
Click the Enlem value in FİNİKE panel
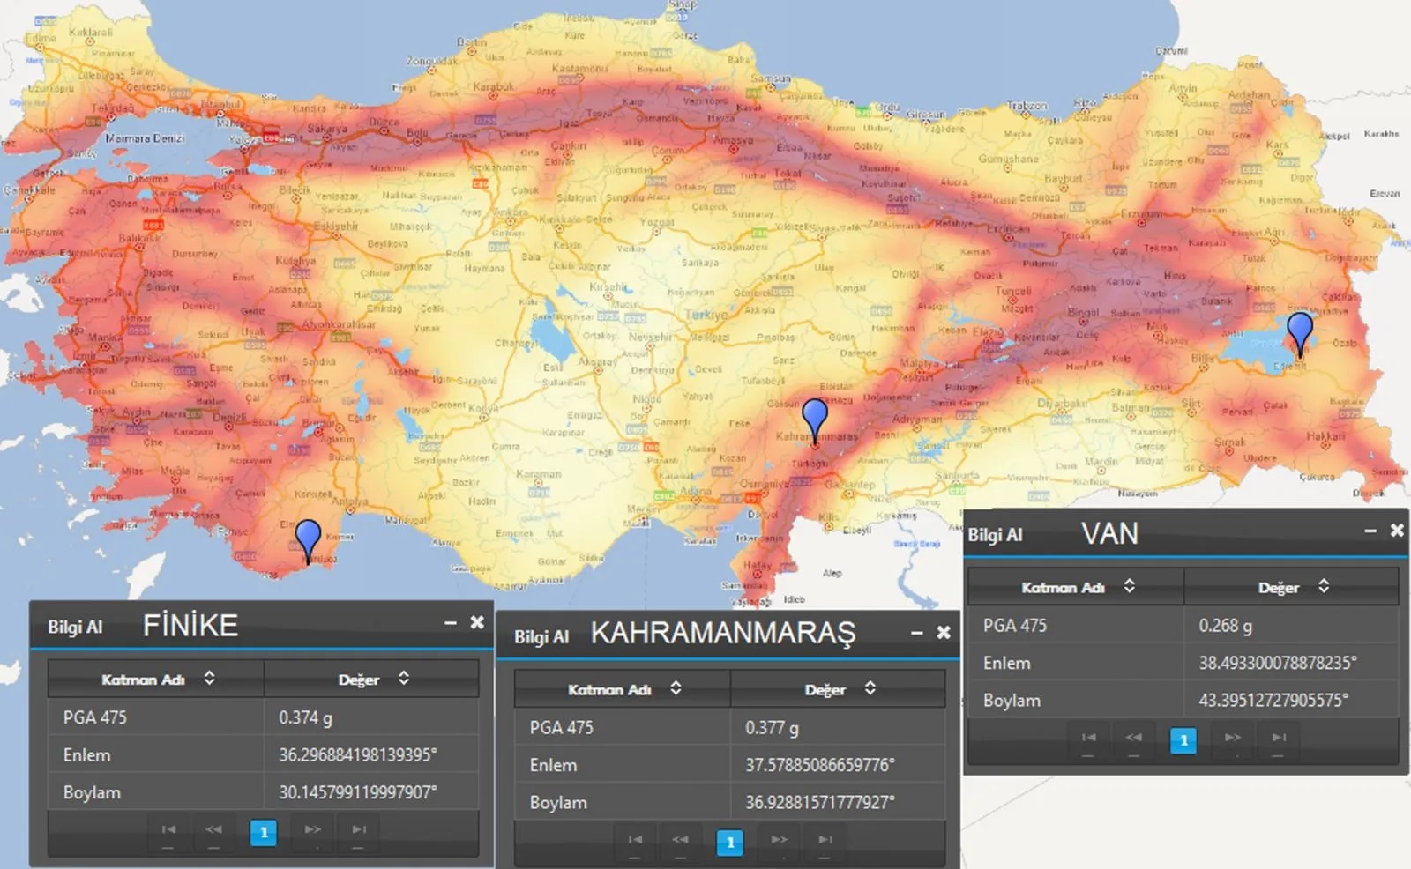click(x=358, y=755)
